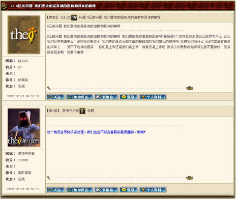The image size is (236, 199).
Task: Click username hllc22 in 楼主 header
Action: pos(65,17)
